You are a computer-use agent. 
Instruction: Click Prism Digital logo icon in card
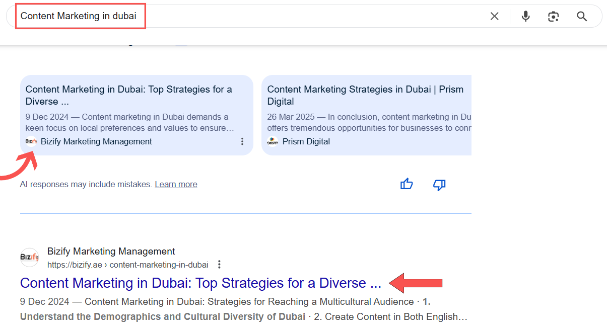click(x=273, y=141)
